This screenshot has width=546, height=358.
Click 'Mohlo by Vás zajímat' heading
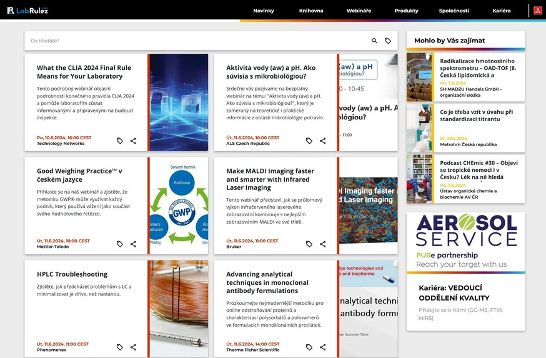[x=450, y=41]
